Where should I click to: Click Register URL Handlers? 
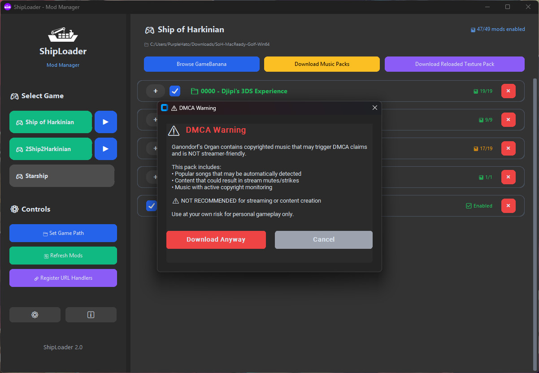63,278
